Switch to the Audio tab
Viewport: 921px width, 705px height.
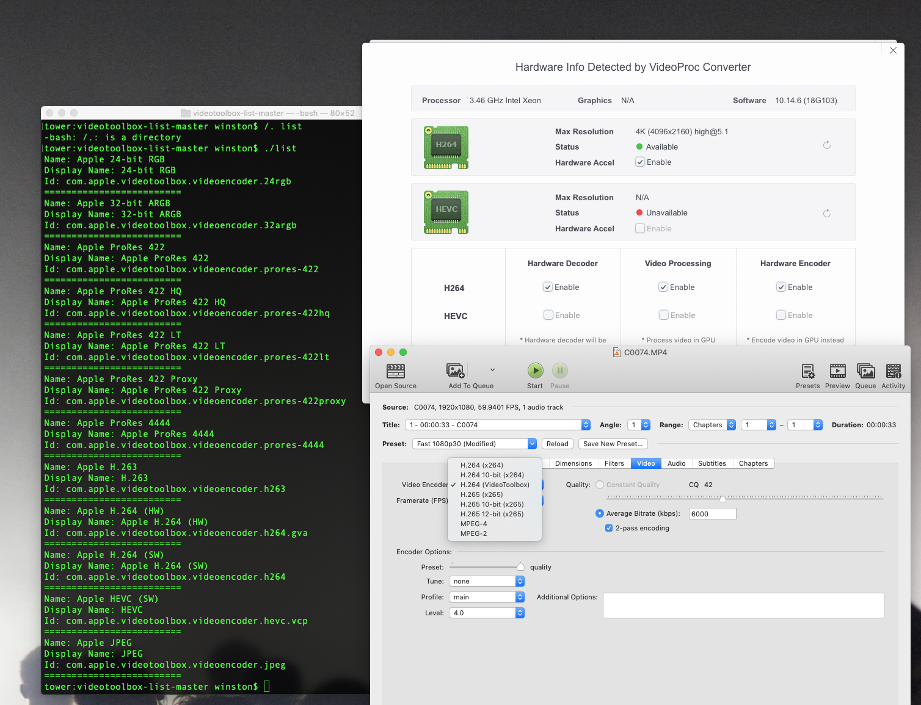click(x=677, y=463)
